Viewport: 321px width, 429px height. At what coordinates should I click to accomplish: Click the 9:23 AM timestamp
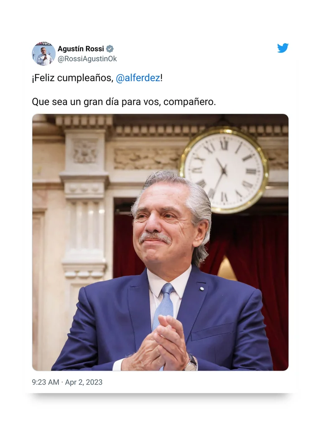45,382
